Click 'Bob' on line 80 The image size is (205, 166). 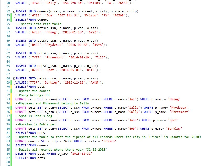pos(132,129)
